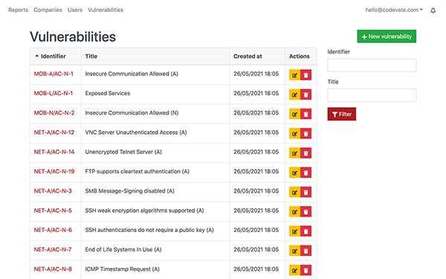Go to the Reports page
The width and height of the screenshot is (446, 279).
(x=18, y=10)
